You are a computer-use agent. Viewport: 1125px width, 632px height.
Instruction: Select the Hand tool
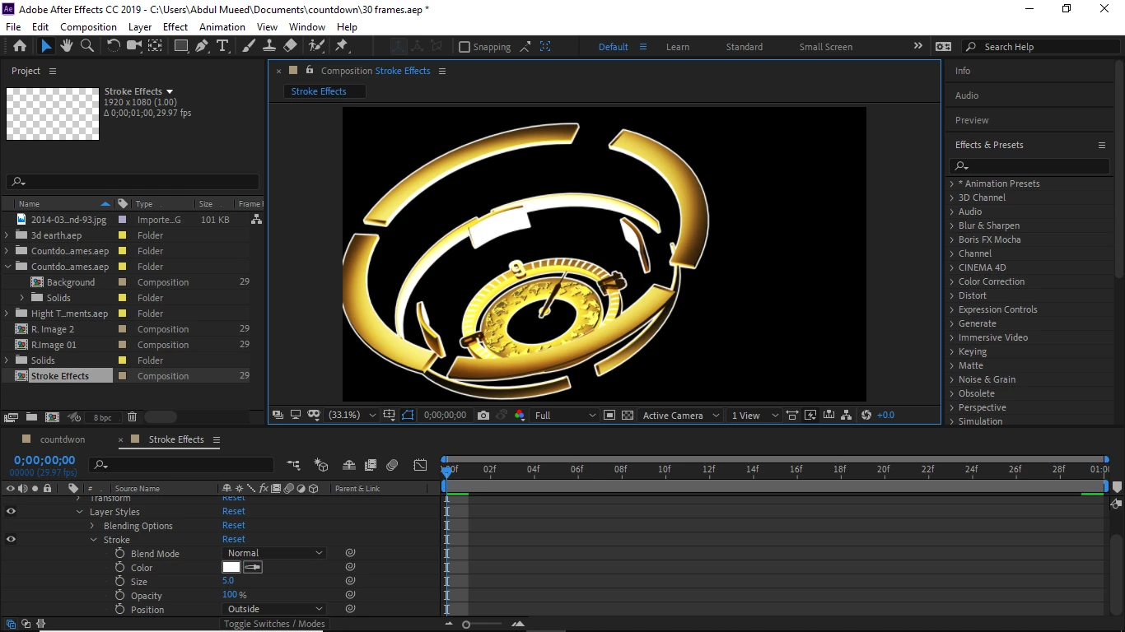[x=67, y=46]
